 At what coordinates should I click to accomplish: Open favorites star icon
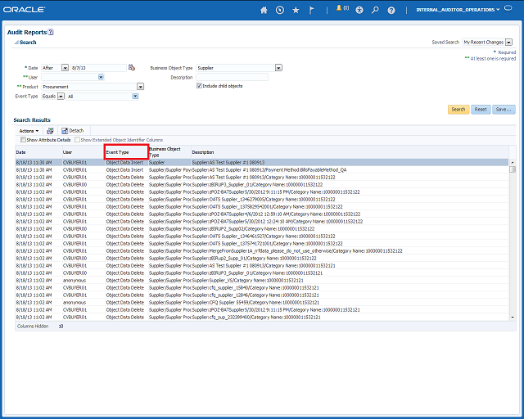[x=296, y=10]
